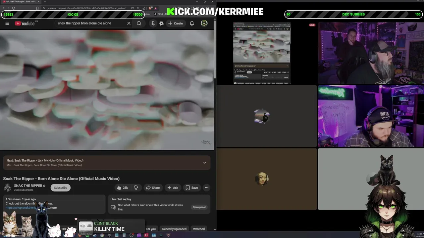
Task: Select the bearded man with headphones webcam tile
Action: [x=371, y=53]
